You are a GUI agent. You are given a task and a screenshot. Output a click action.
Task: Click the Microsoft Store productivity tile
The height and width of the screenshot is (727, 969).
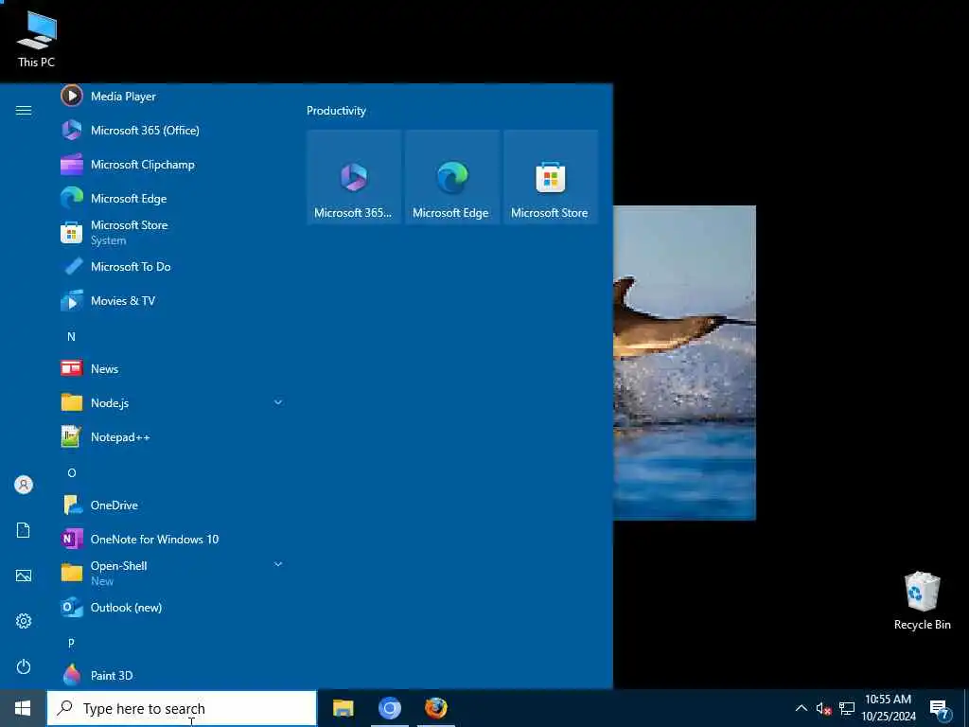point(551,177)
